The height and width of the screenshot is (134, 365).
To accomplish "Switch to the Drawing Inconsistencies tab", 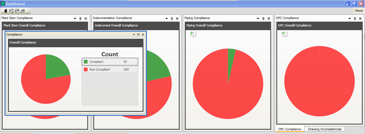I will coord(325,129).
